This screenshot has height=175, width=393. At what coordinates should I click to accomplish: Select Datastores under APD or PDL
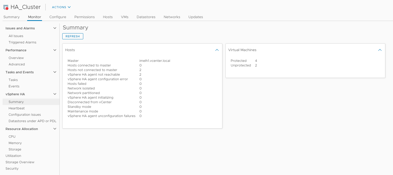[33, 121]
